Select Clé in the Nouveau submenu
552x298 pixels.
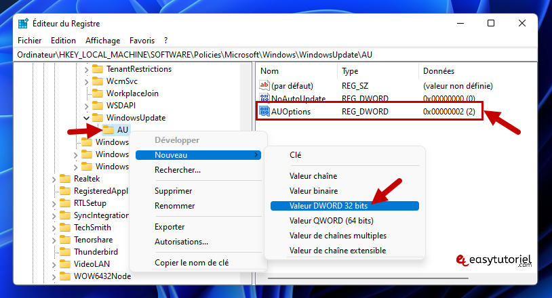click(344, 155)
